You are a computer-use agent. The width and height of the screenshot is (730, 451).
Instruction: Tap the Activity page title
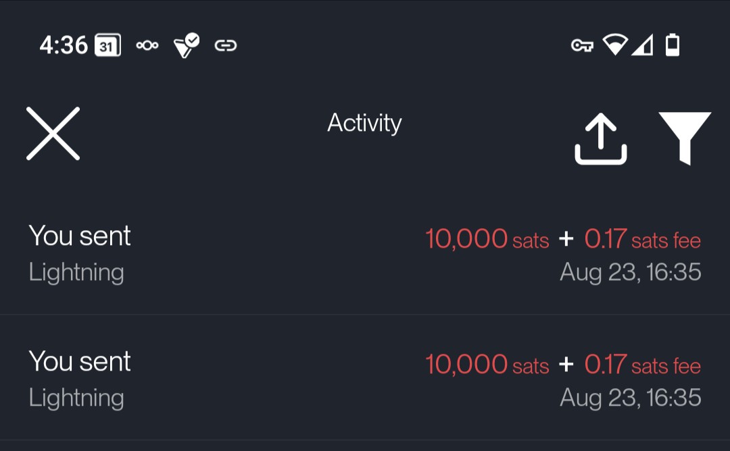tap(364, 123)
